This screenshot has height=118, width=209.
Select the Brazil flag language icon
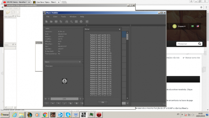193,26
